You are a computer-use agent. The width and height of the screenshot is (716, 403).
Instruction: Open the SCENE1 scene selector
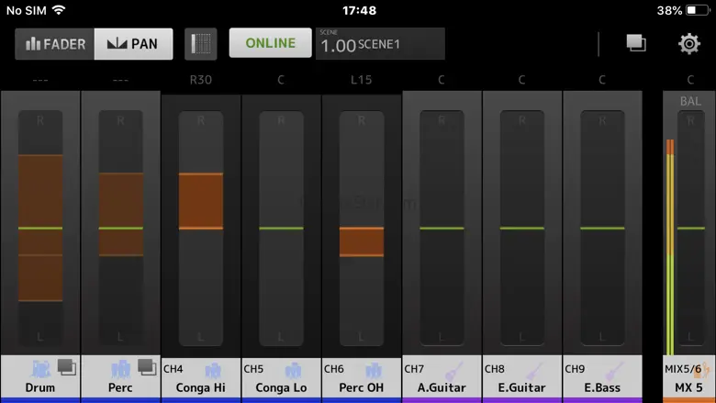[380, 43]
